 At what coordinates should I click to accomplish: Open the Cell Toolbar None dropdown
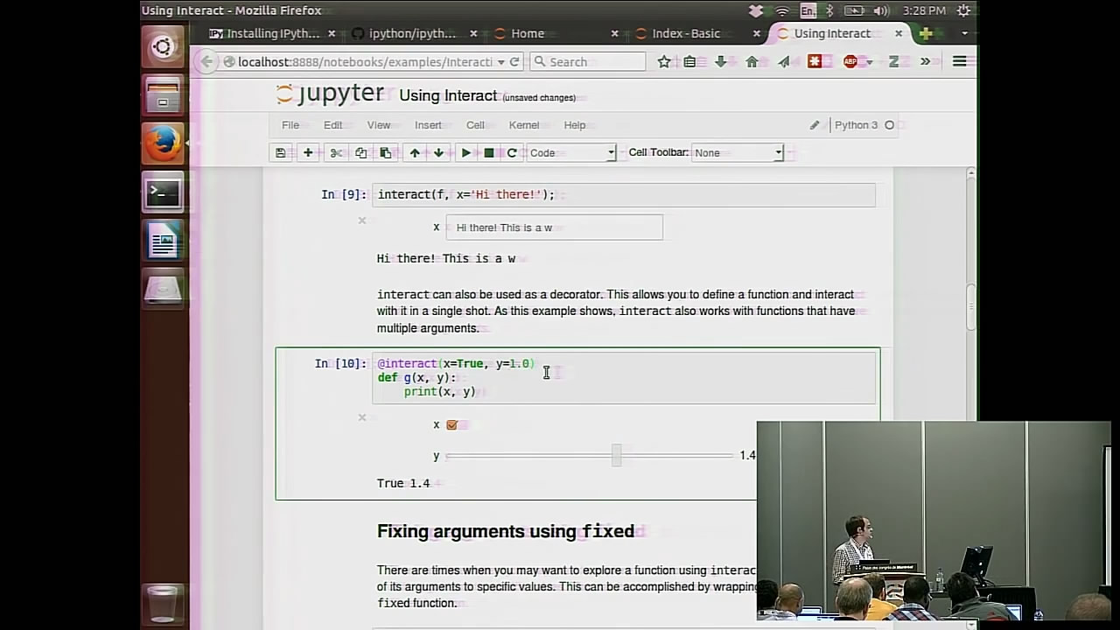tap(737, 153)
